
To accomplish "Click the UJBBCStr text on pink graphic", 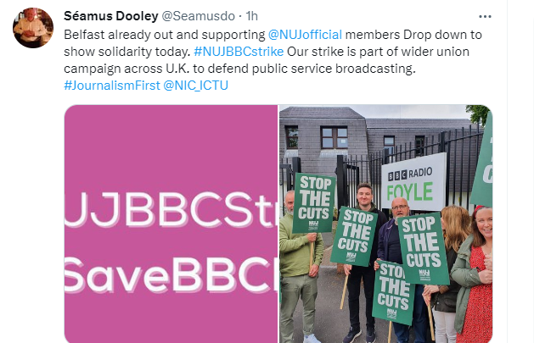I will [x=171, y=210].
